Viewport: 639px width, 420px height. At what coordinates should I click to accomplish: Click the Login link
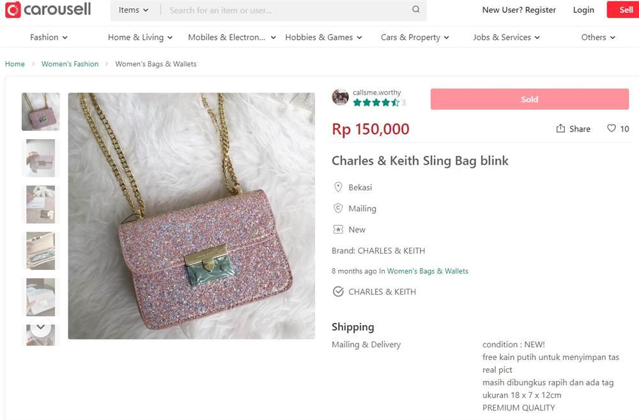pos(583,10)
